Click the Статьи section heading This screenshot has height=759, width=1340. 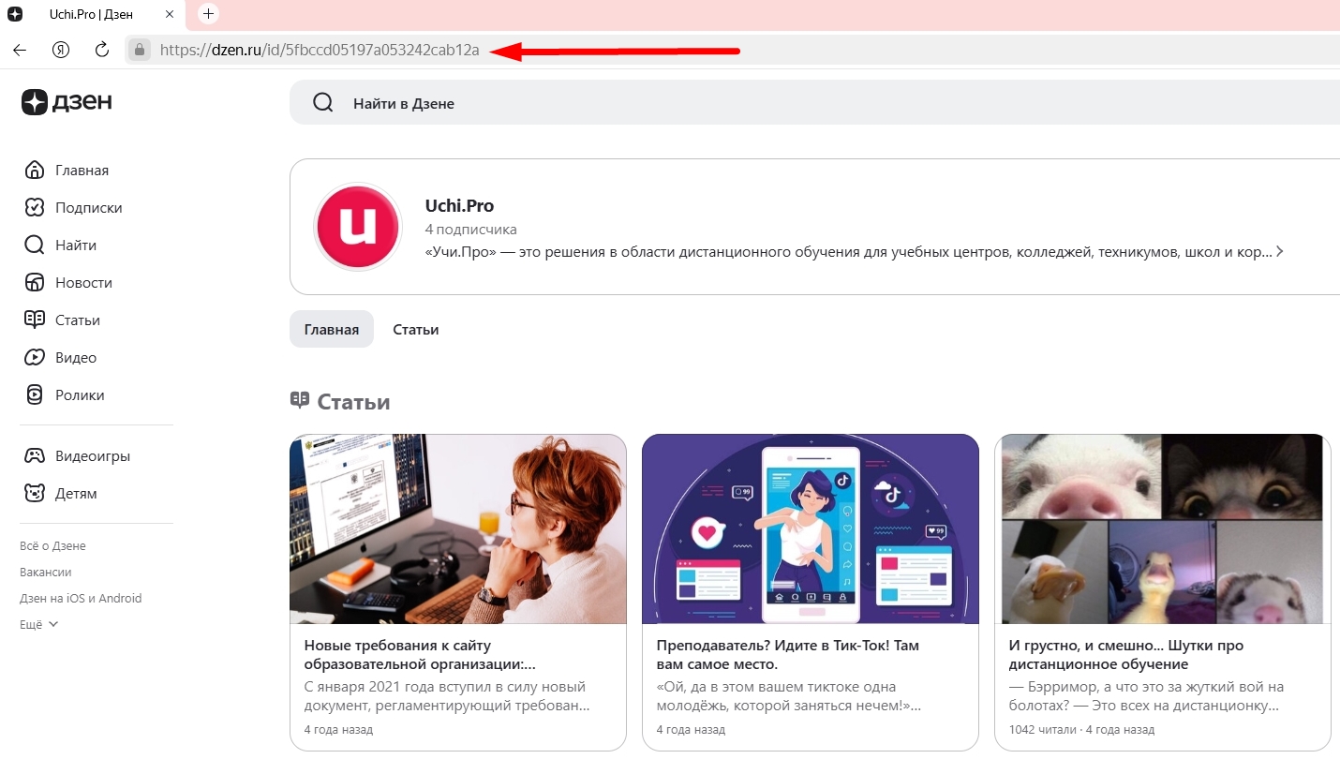353,401
